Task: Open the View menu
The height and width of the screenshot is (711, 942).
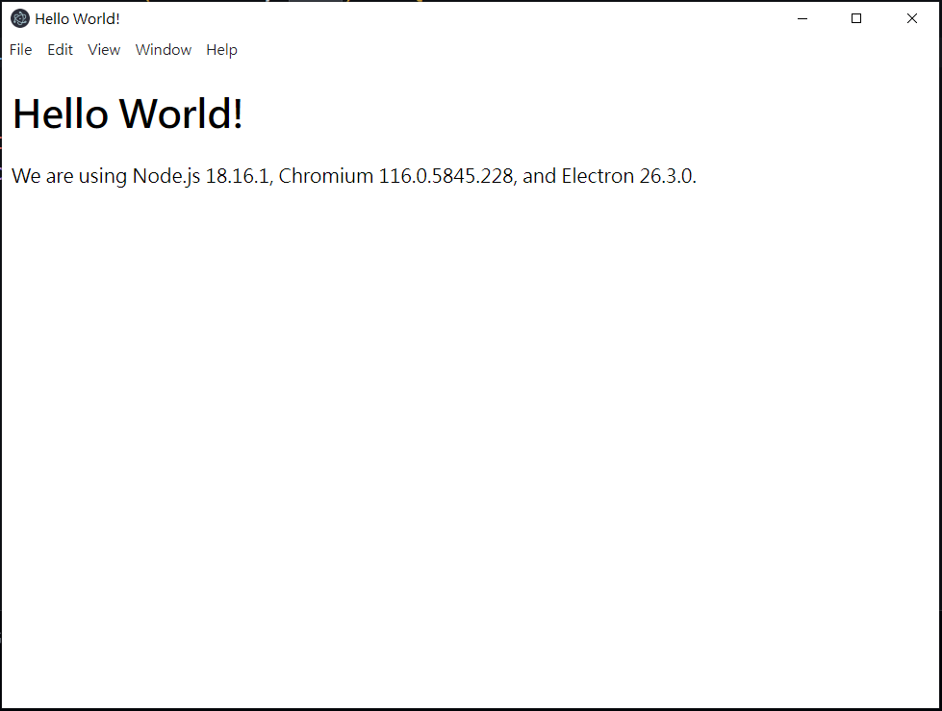Action: coord(104,50)
